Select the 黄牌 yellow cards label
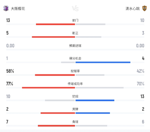Viewport: 150px width, 132px height. [75, 109]
